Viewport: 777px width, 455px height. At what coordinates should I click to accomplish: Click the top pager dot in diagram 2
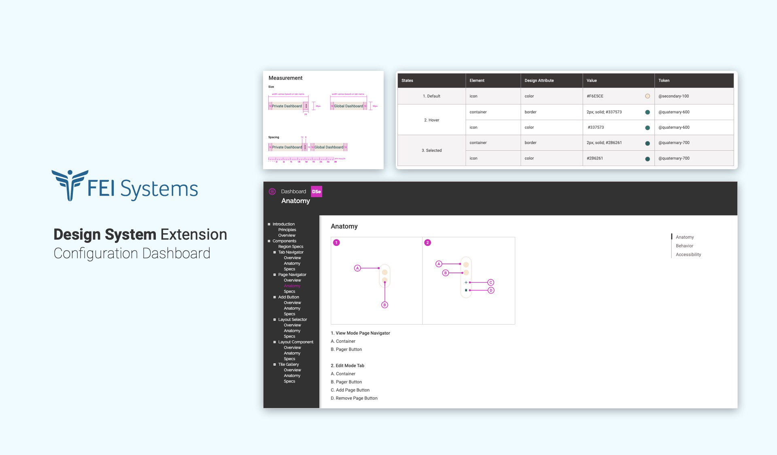(x=466, y=265)
